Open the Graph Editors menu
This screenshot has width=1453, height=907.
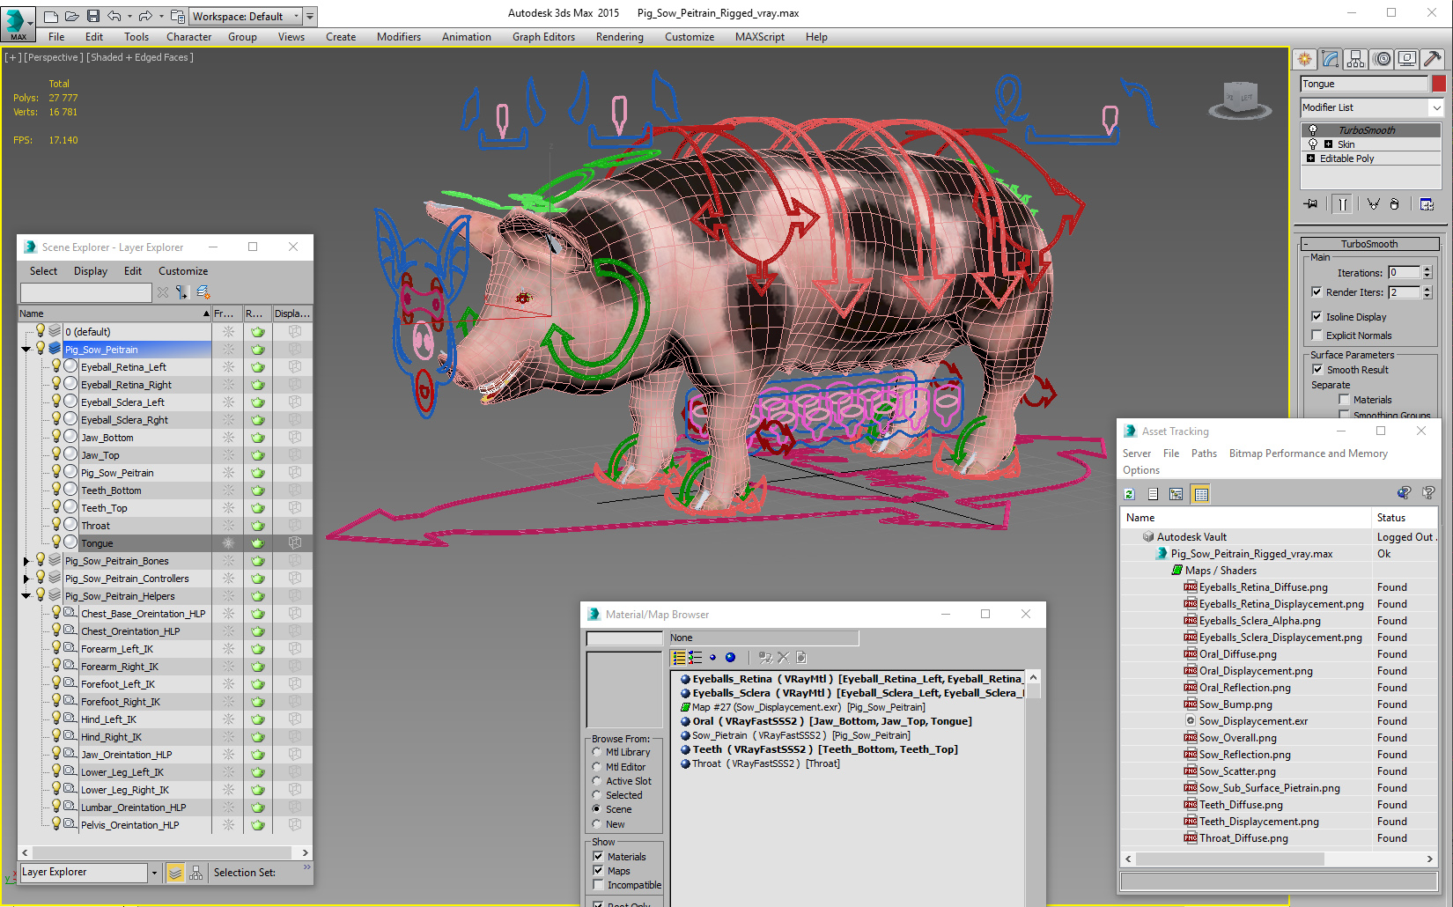(x=543, y=37)
